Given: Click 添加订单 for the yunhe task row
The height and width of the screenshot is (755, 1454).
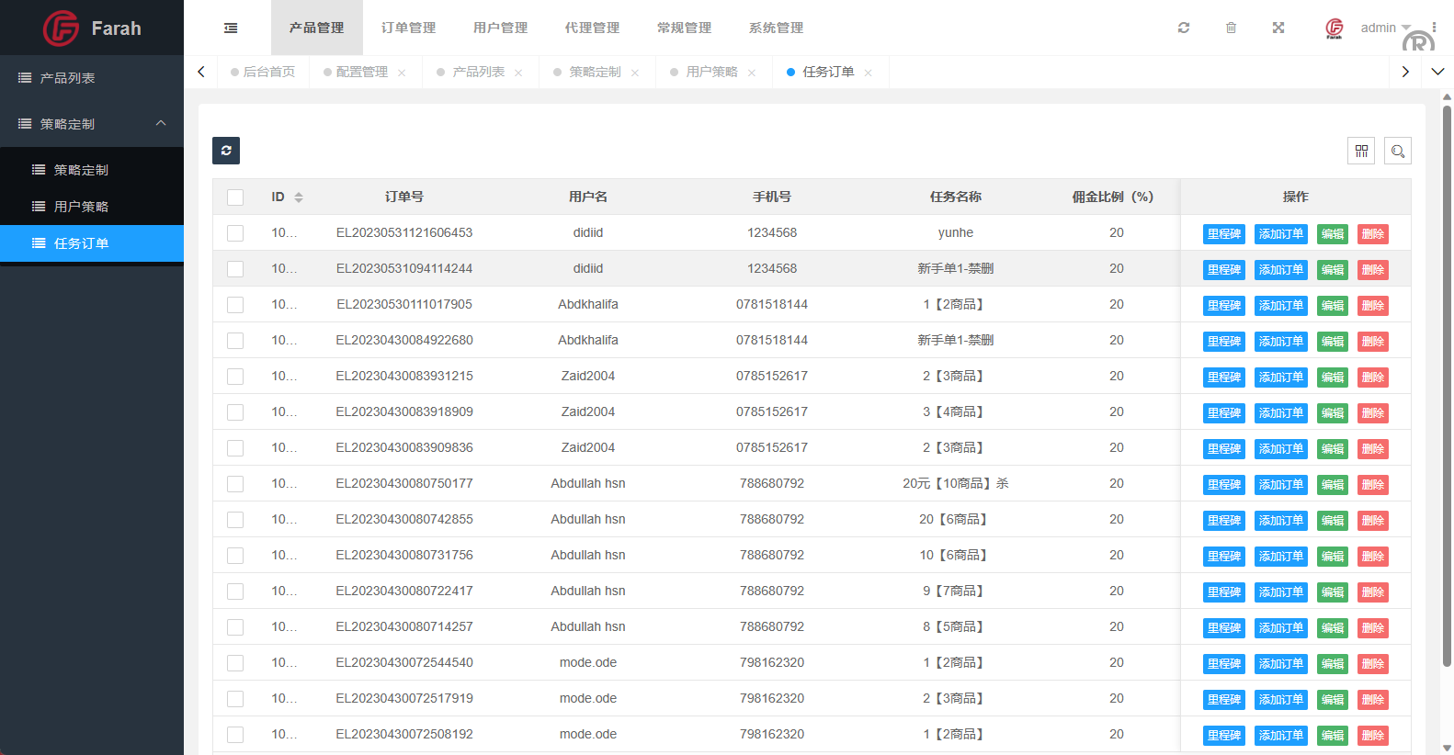Looking at the screenshot, I should [1280, 234].
